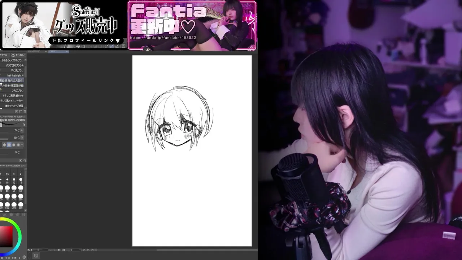Select the 入り抜き0補正強線画 brush
462x260 pixels.
(x=12, y=86)
